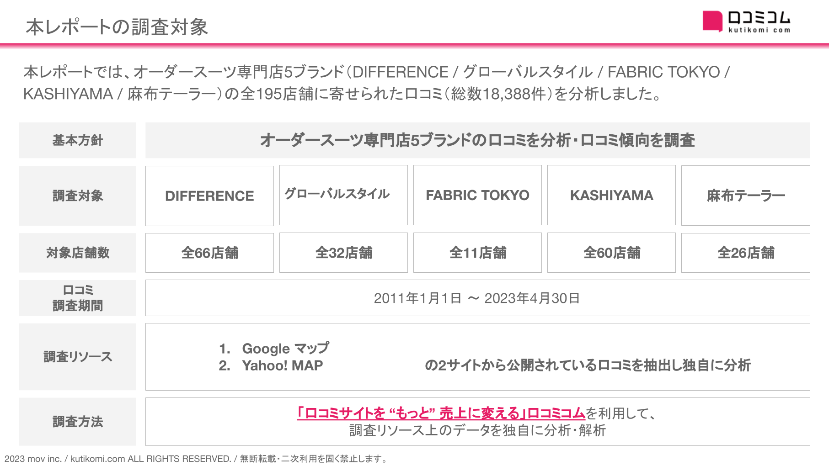Select the 全11店舗 store count cell

click(477, 253)
